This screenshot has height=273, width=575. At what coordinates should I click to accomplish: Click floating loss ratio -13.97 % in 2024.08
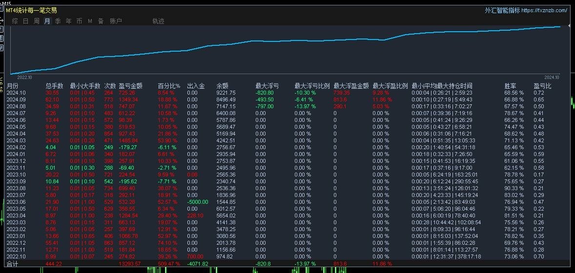(305, 106)
